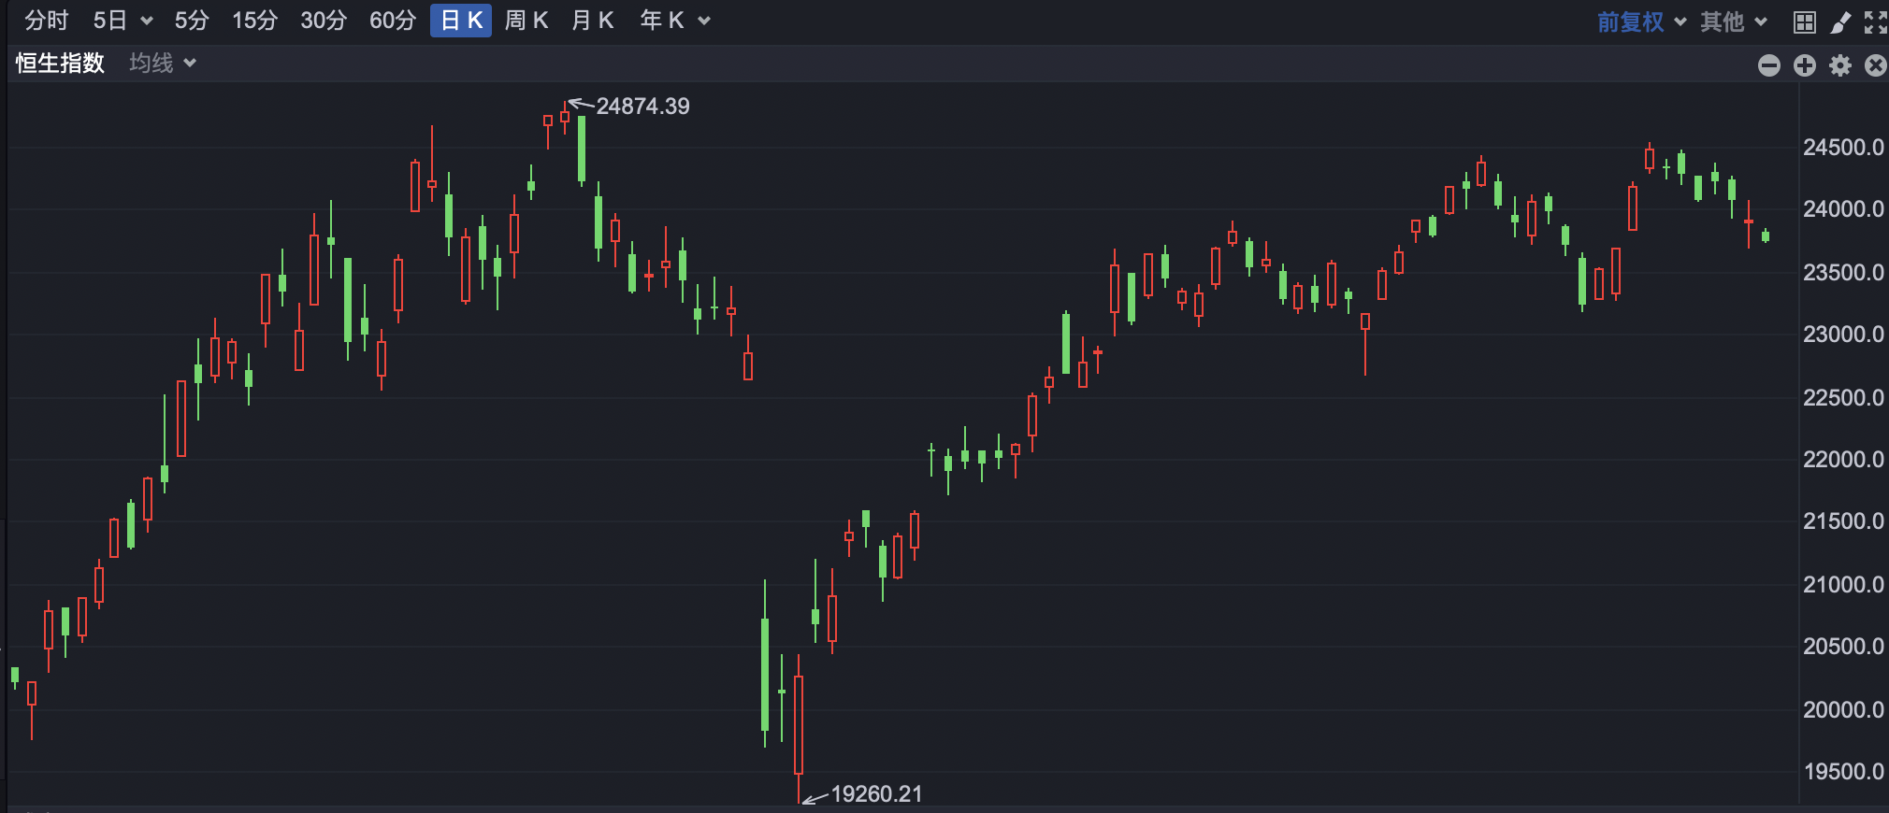Enter fullscreen with the expand icon
The height and width of the screenshot is (813, 1889).
tap(1875, 21)
